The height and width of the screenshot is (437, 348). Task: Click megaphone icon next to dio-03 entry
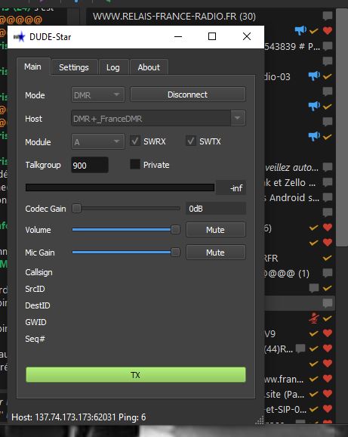point(314,76)
